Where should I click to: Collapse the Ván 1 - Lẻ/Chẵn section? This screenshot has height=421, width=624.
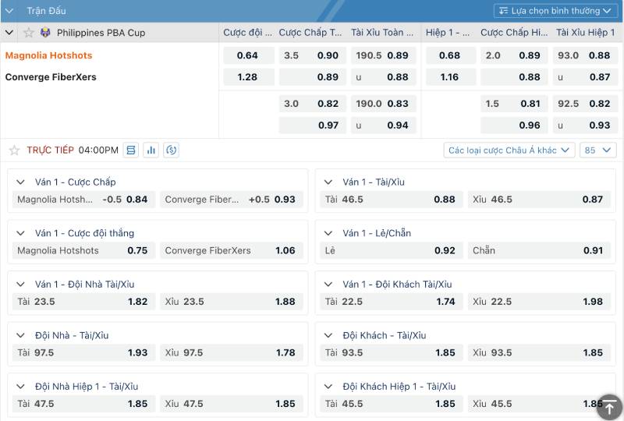click(328, 233)
